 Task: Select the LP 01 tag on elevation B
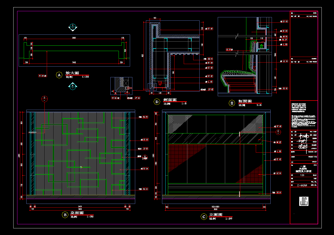[145, 149]
